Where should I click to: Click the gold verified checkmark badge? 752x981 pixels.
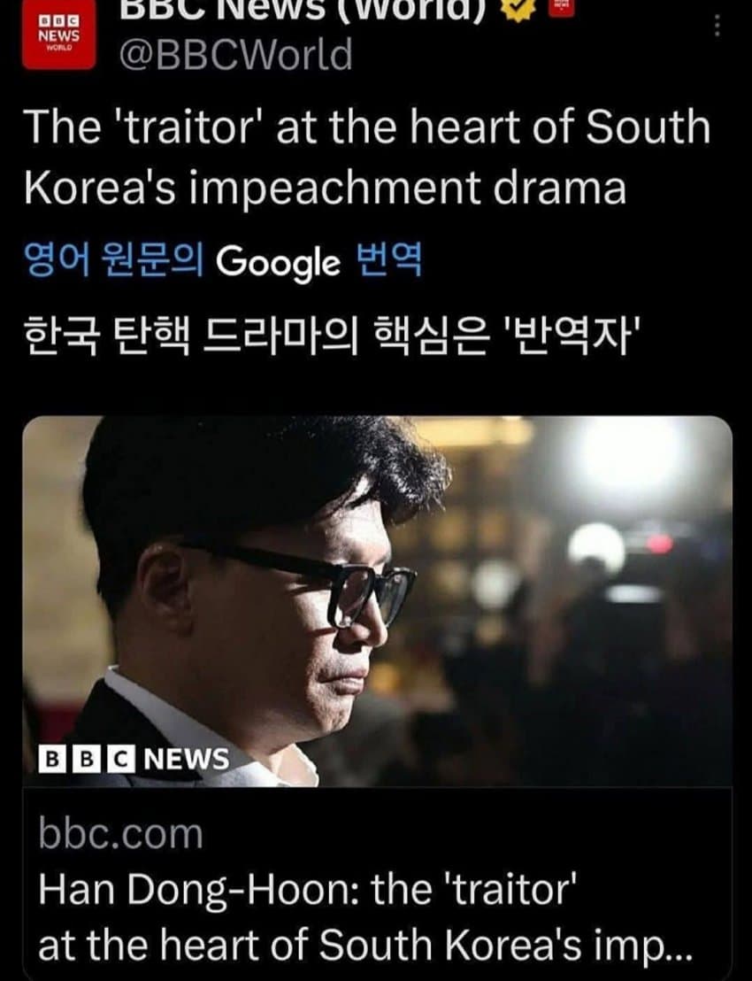coord(517,9)
